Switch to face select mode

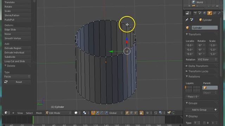tap(136, 113)
